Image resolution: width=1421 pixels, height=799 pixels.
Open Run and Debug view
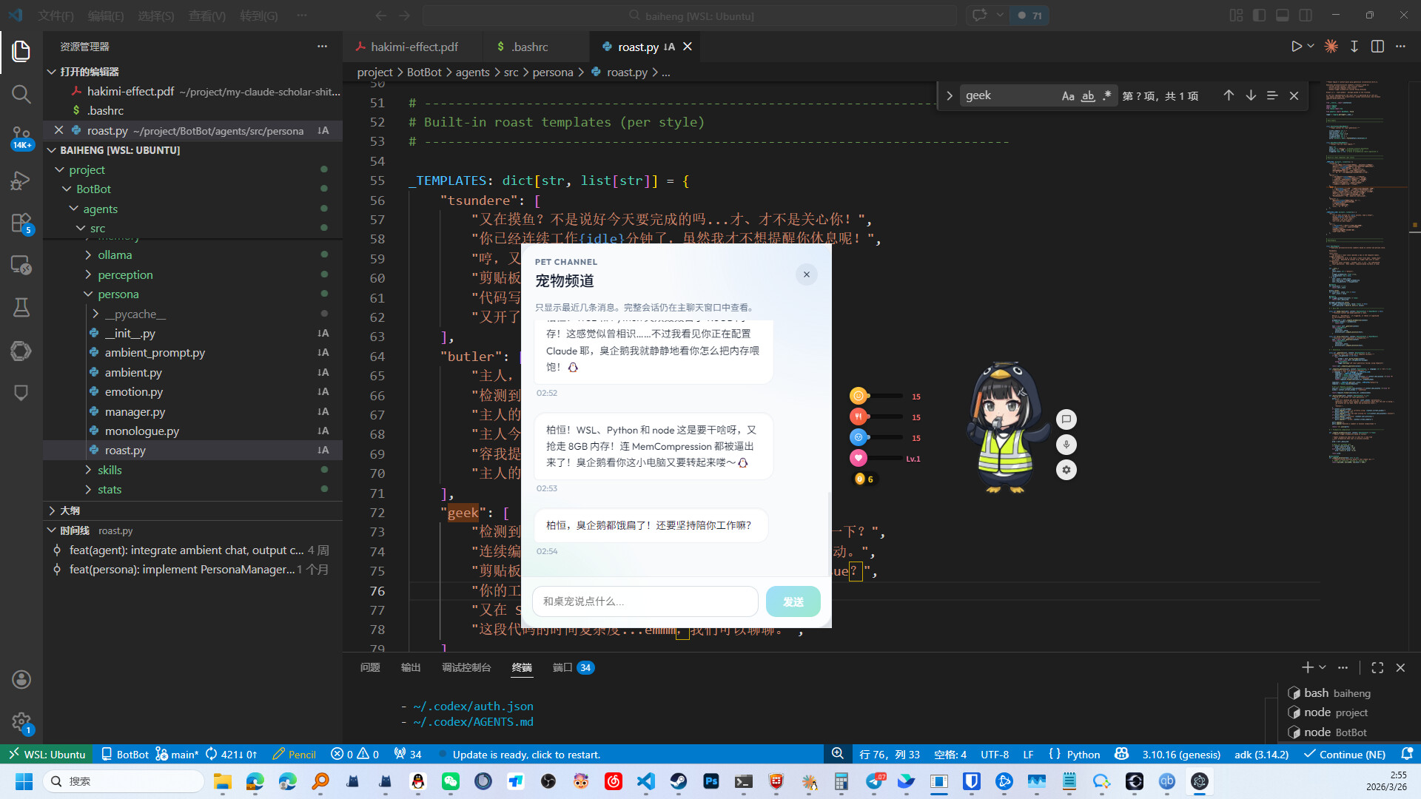(21, 180)
